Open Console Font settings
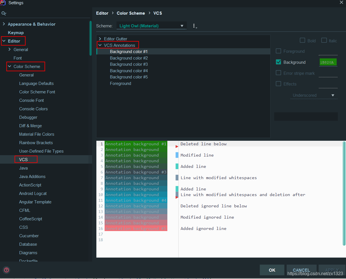Viewport: 346px width, 279px height. tap(31, 100)
